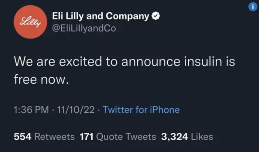Open the Retweets label list

coord(55,137)
